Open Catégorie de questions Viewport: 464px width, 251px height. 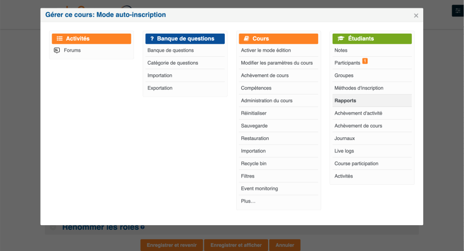click(x=173, y=63)
